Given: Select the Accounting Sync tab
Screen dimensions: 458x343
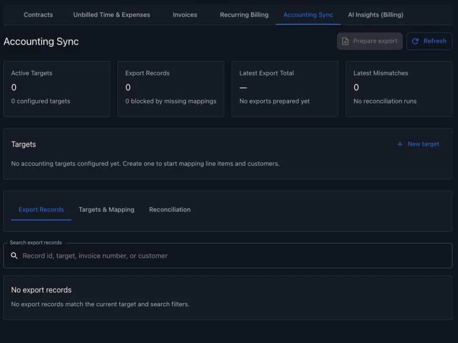Looking at the screenshot, I should tap(308, 15).
